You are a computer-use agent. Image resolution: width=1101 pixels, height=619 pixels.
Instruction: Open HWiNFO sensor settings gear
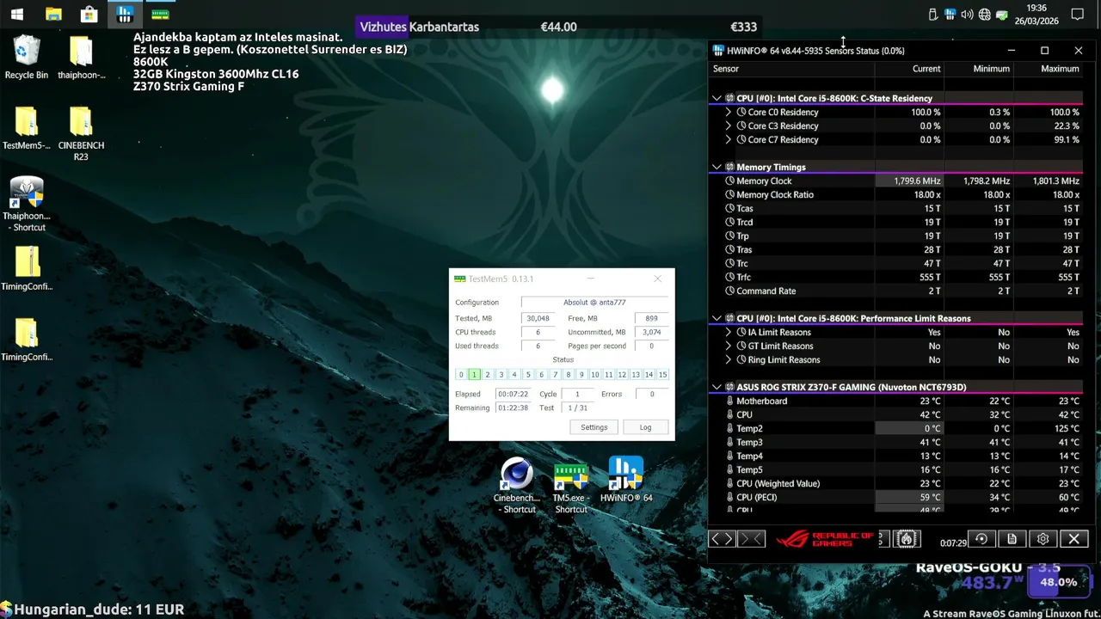point(1043,539)
